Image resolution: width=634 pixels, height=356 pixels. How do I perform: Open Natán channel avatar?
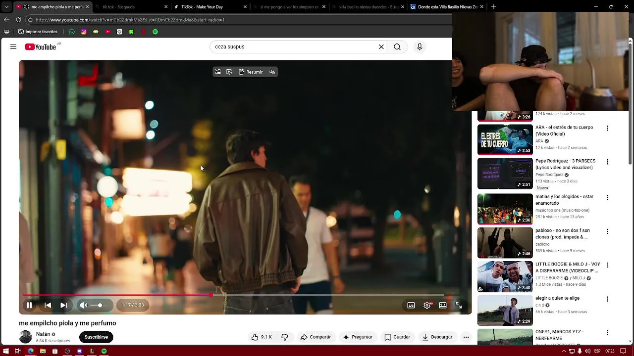(x=25, y=337)
